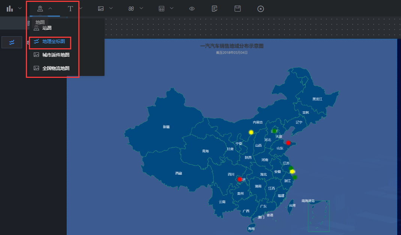Click the 辽宁 province label

click(299, 122)
